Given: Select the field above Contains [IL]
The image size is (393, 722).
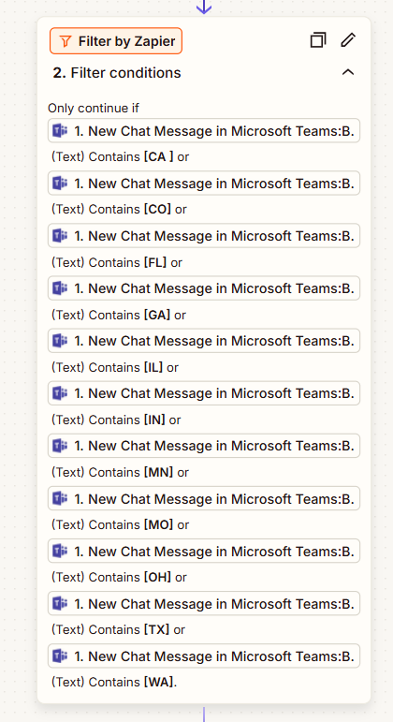Looking at the screenshot, I should coord(204,341).
